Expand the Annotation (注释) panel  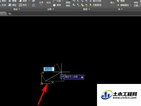coord(50,9)
